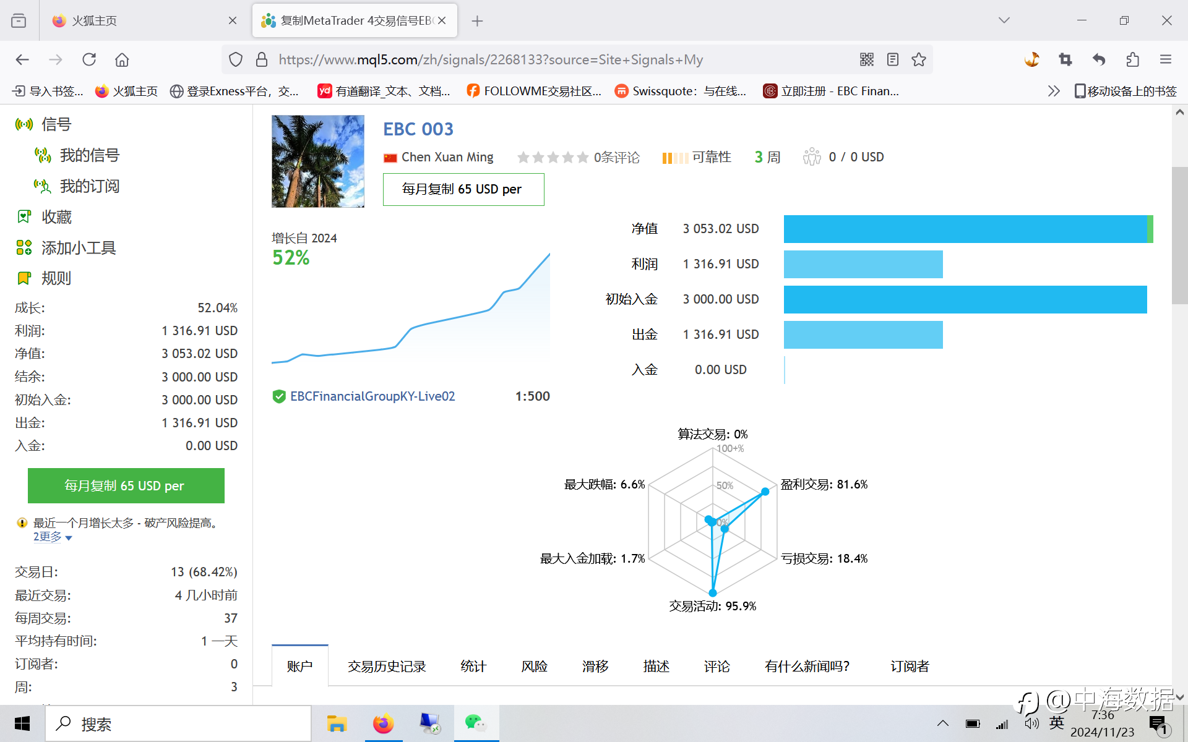Viewport: 1188px width, 742px height.
Task: Switch to the 有什么新闻吗? tab
Action: pyautogui.click(x=807, y=666)
